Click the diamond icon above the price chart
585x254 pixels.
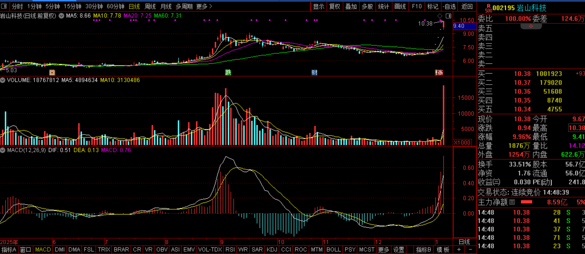[x=440, y=16]
